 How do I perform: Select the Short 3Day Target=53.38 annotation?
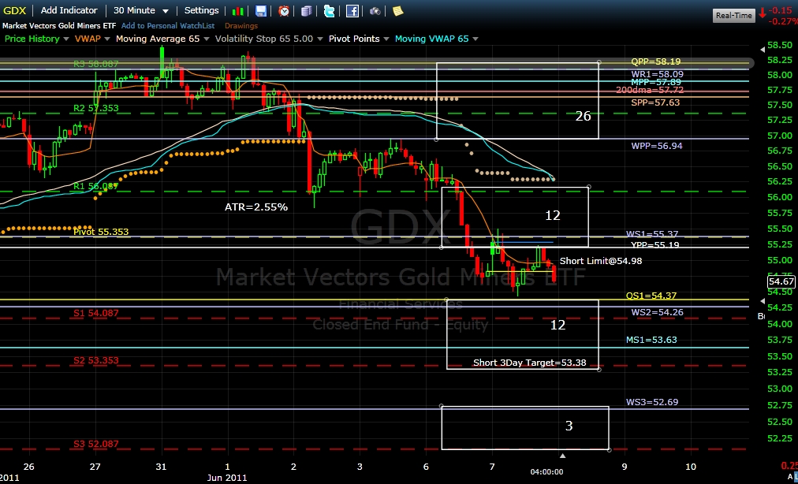[529, 363]
